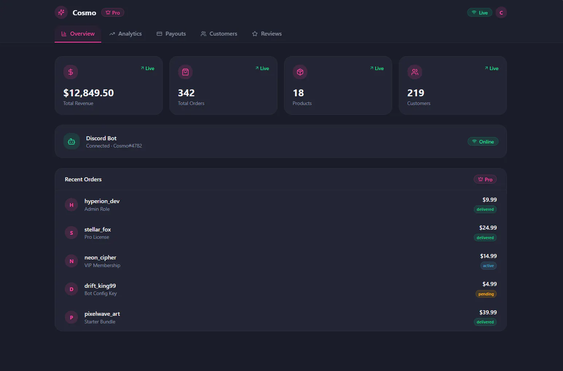
Task: Click pending status for drift_king99
Action: click(x=486, y=294)
